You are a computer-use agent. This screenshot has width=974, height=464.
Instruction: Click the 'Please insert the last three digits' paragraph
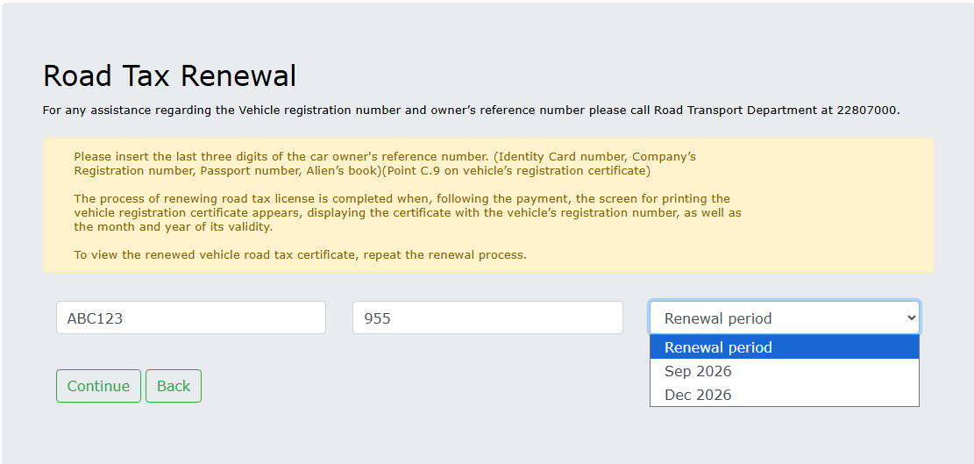pos(385,163)
